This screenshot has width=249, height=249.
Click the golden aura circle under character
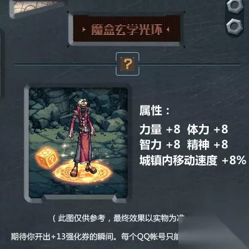(82, 172)
